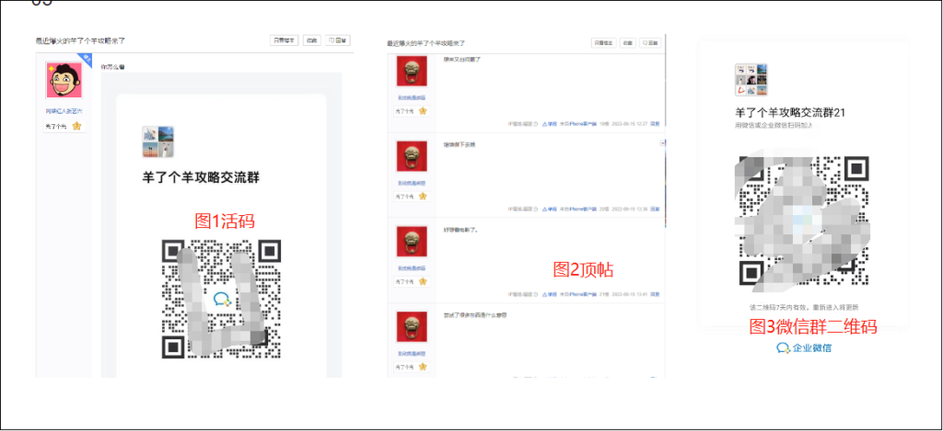Viewport: 943px width, 431px height.
Task: Click the post text 你怎么看
Action: (x=112, y=66)
